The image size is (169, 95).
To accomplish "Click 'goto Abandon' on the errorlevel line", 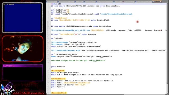I will (89, 34).
